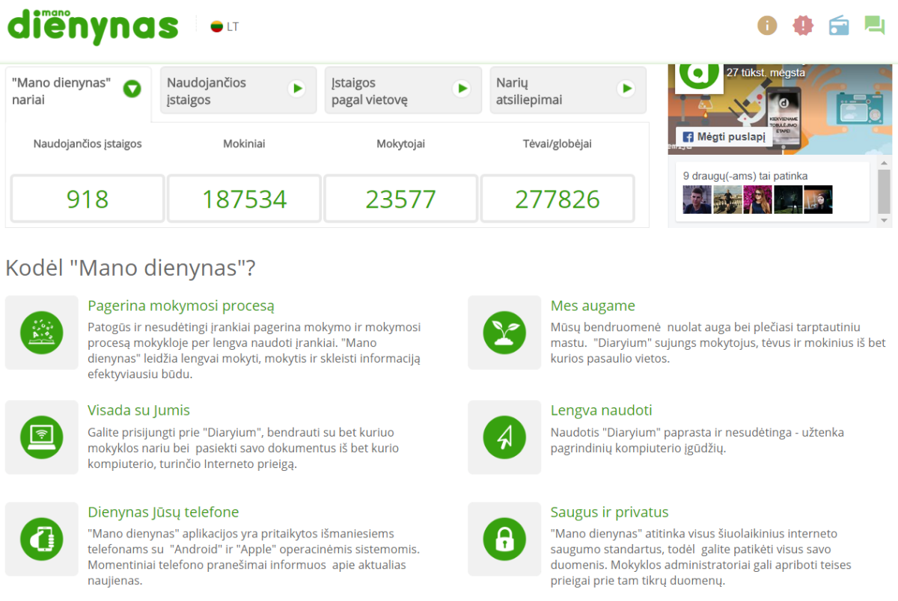
Task: Click the Mes augame plant icon
Action: click(x=504, y=333)
